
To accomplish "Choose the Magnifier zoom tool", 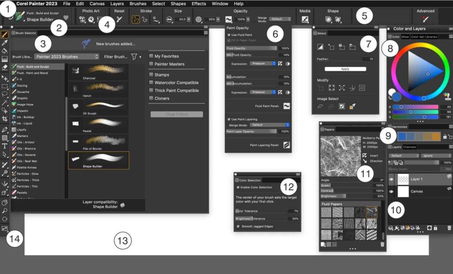I will click(x=4, y=211).
